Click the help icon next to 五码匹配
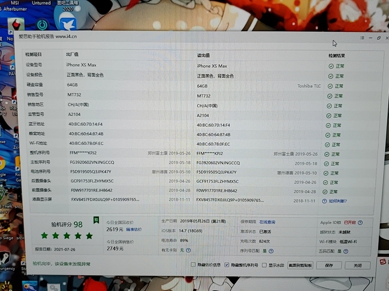The height and width of the screenshot is (291, 389). 346,251
